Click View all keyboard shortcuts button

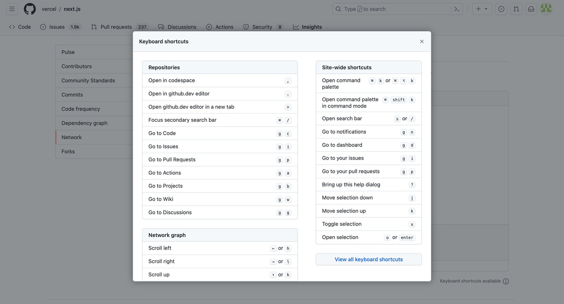click(x=369, y=260)
